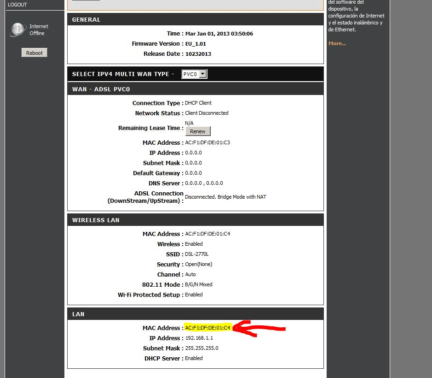
Task: Select the WAN MAC address AC:F1:DF:DE:01:C3
Action: (207, 142)
